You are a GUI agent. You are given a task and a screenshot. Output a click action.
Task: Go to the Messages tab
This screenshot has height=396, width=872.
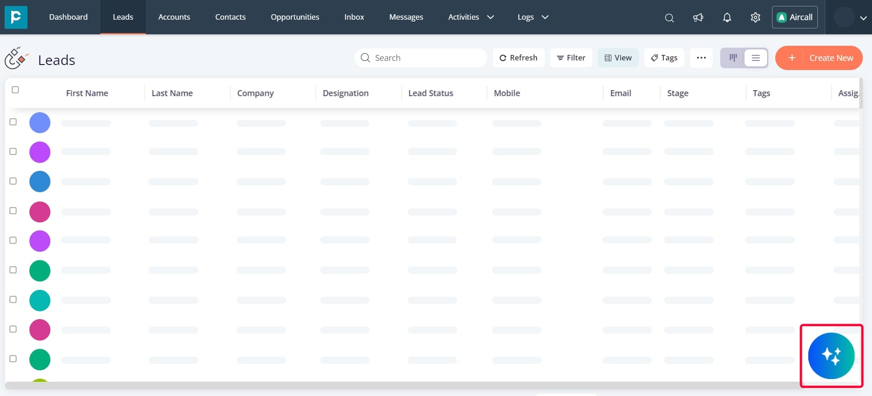click(406, 17)
